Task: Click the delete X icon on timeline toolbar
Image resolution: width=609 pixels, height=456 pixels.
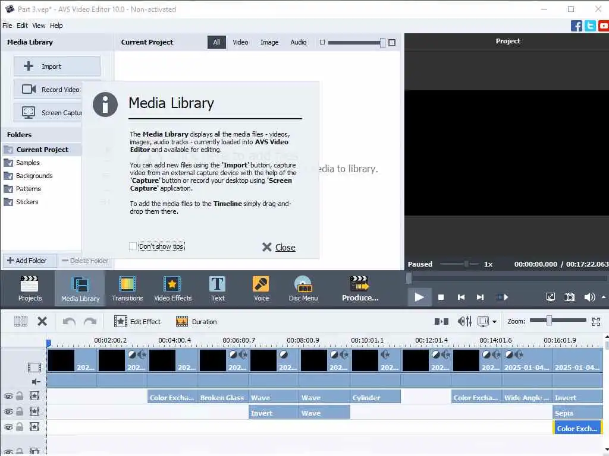Action: 42,321
